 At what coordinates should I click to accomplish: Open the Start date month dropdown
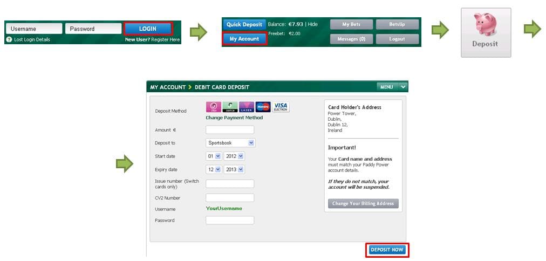[214, 156]
